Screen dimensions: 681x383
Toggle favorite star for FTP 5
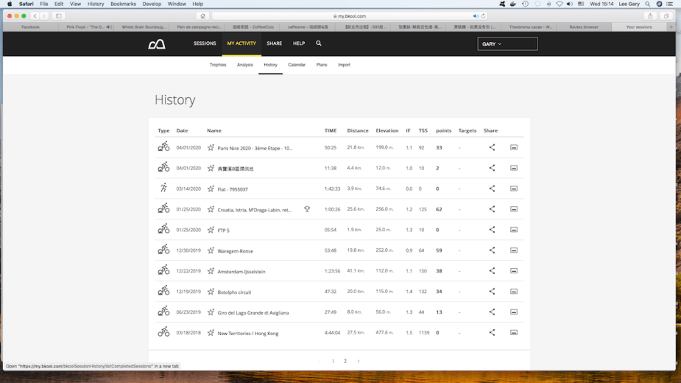[211, 230]
